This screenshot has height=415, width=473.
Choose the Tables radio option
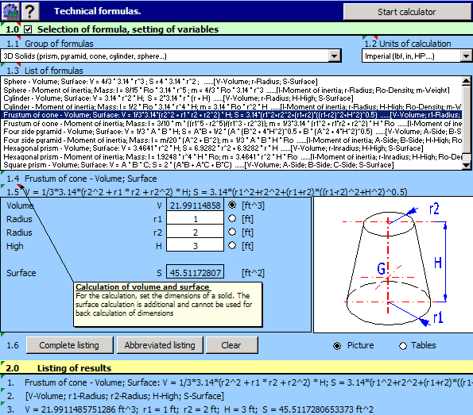[x=403, y=346]
